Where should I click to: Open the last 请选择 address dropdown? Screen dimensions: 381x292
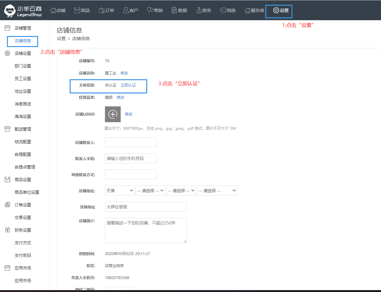[x=217, y=191]
